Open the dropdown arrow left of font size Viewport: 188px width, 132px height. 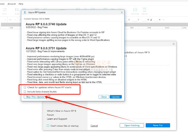pyautogui.click(x=5, y=20)
